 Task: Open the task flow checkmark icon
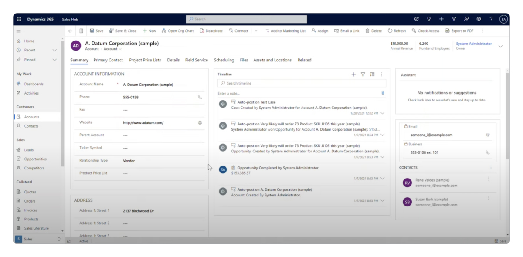[x=416, y=19]
